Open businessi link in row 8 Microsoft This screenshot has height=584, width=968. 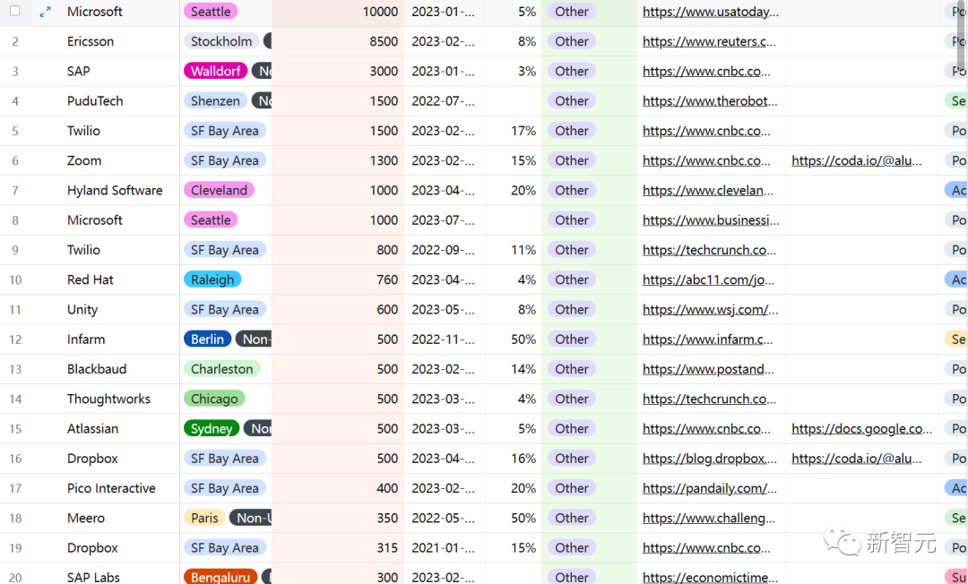(711, 220)
